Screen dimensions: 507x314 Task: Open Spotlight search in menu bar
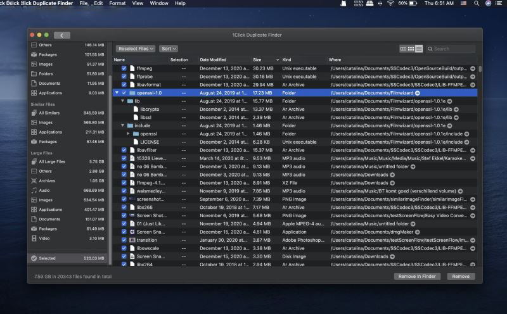[477, 3]
